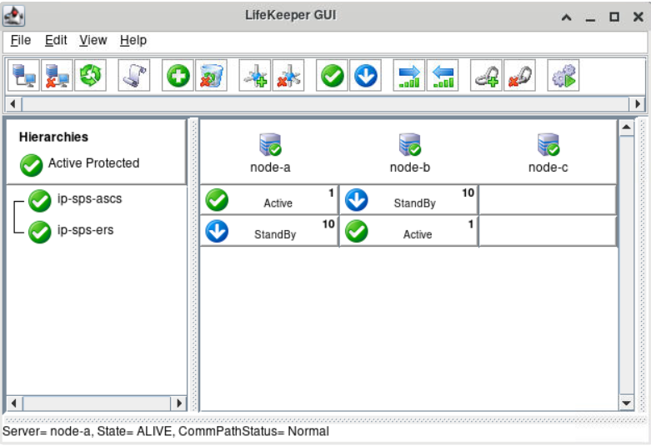Screen dimensions: 651x446
Task: Open the File menu
Action: 21,40
